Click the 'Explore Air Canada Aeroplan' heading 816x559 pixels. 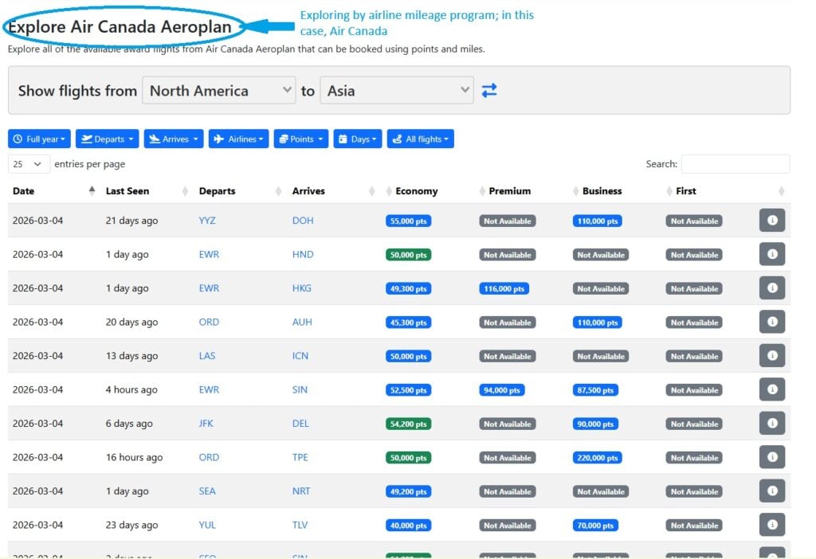click(x=120, y=26)
